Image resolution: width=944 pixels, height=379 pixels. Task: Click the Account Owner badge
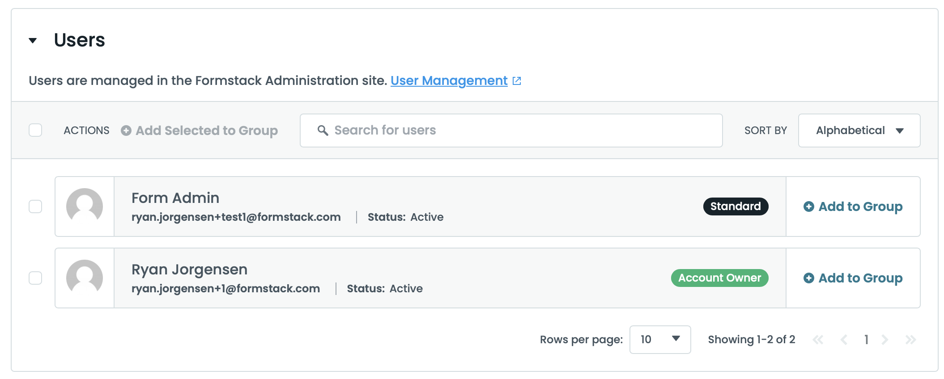(719, 278)
